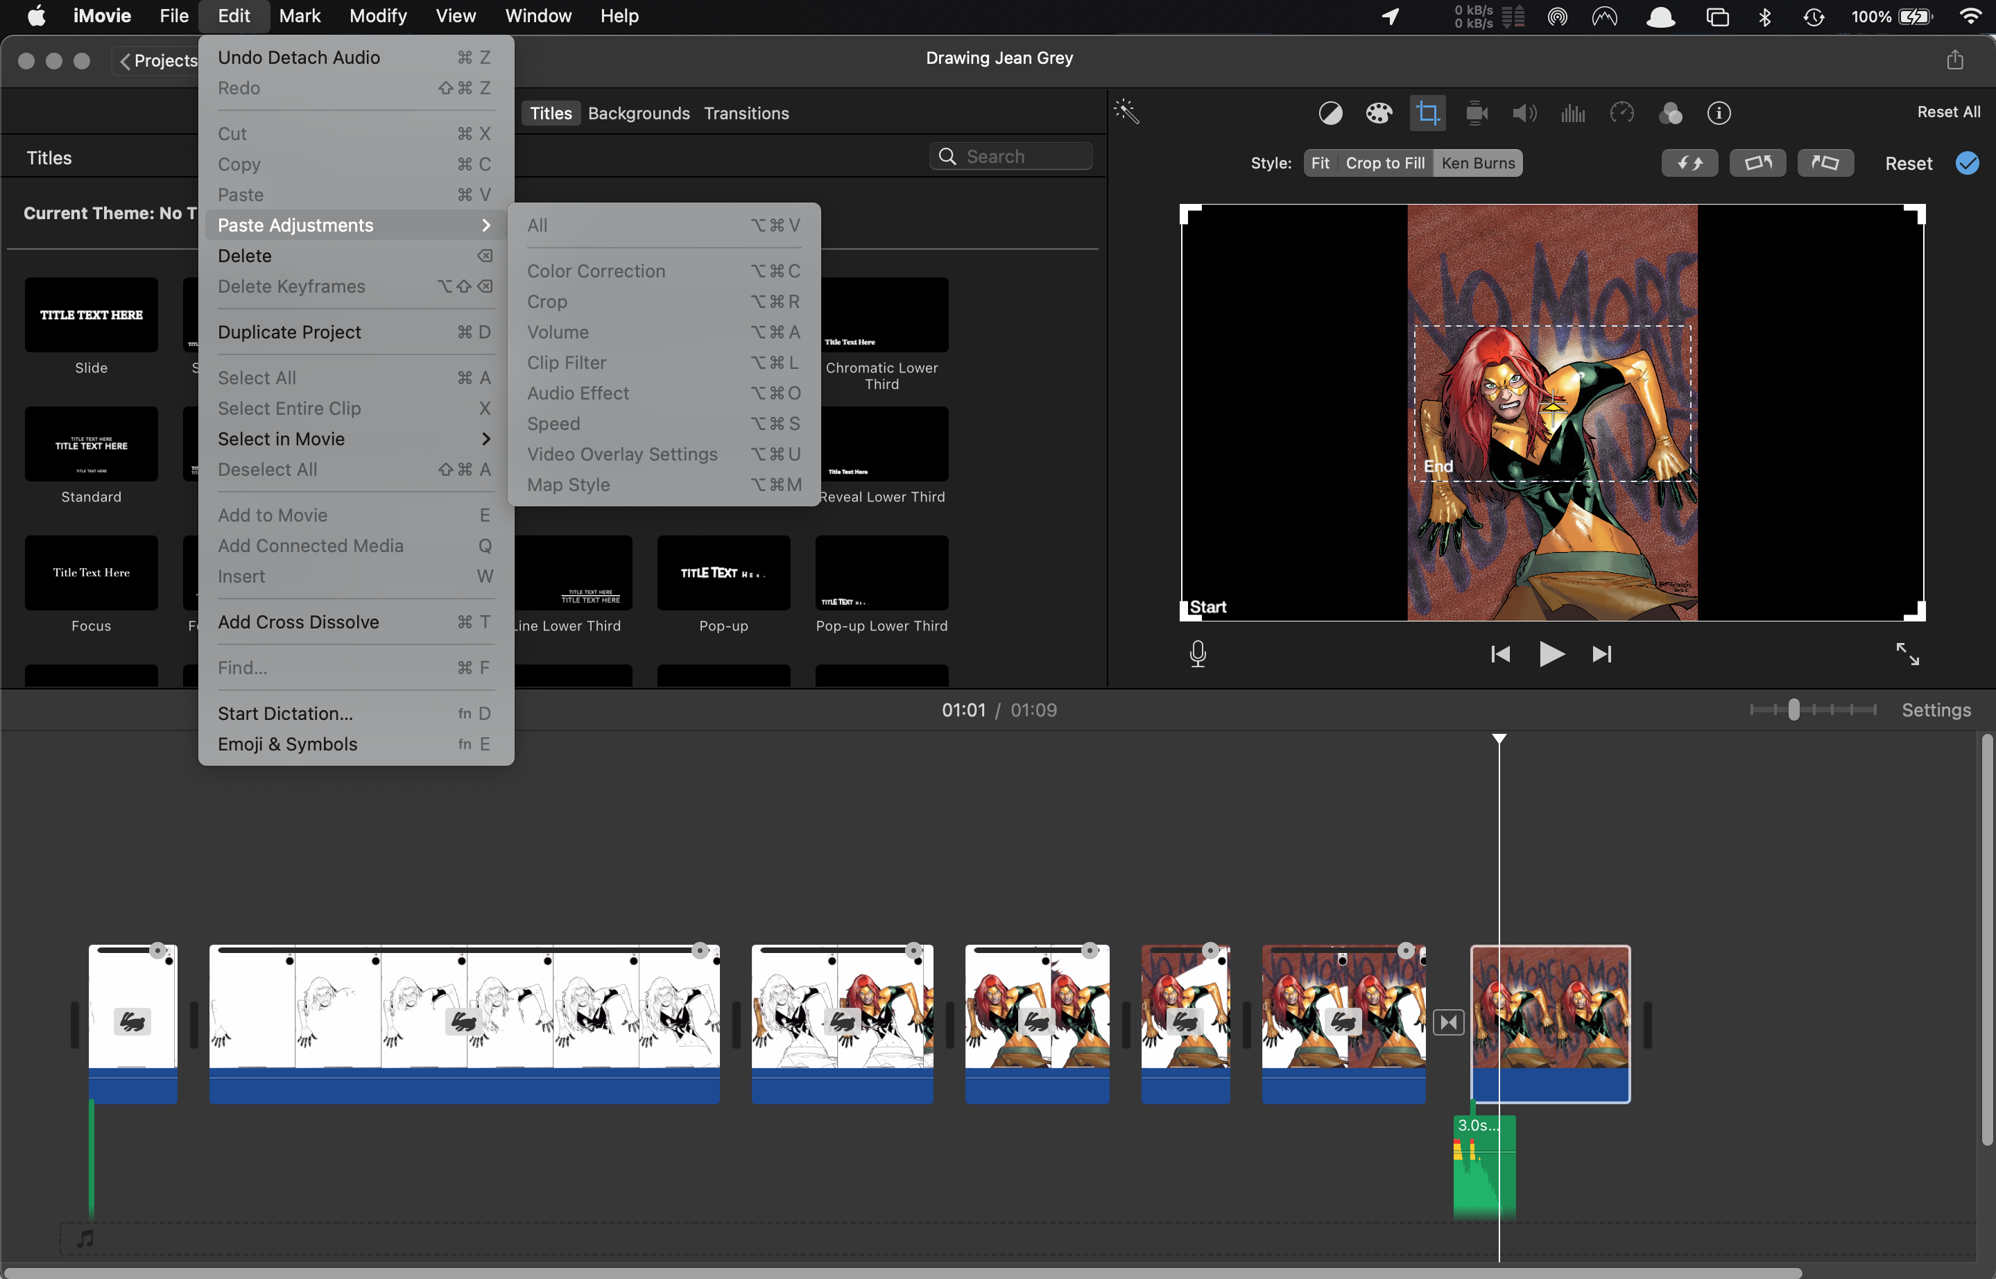
Task: Select the cropping tool icon
Action: coord(1427,113)
